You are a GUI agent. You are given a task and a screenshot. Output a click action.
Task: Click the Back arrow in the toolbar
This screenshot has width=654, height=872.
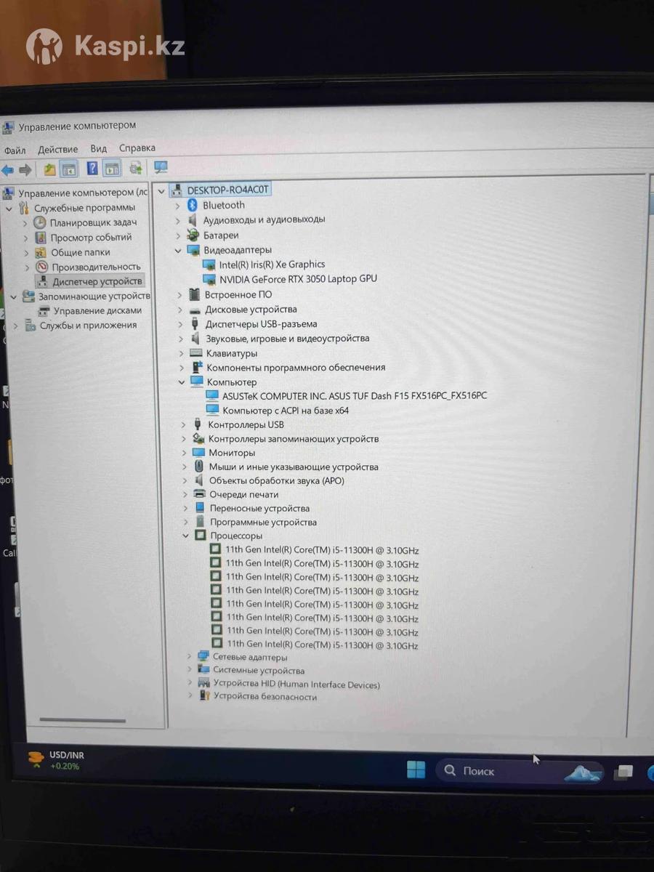pos(8,170)
